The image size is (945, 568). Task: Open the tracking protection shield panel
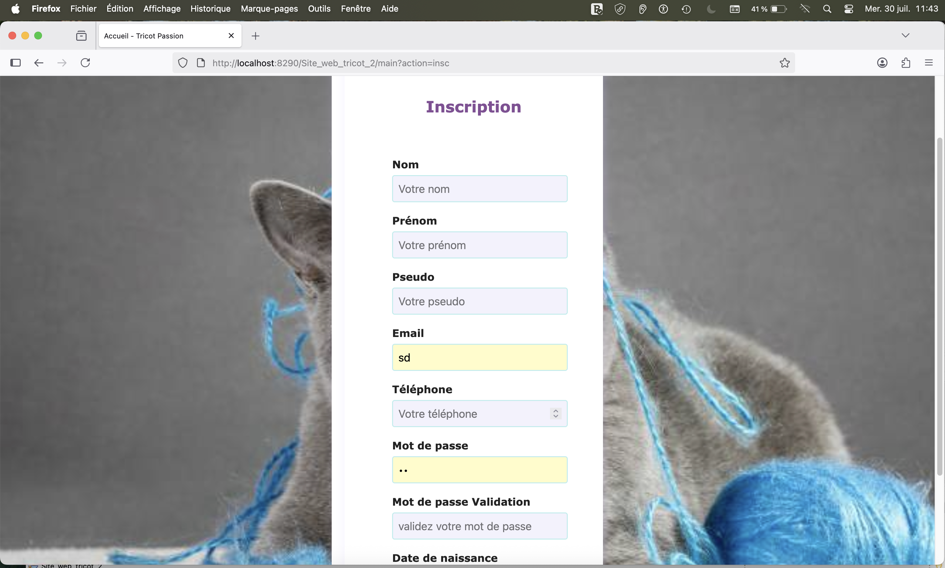click(182, 63)
